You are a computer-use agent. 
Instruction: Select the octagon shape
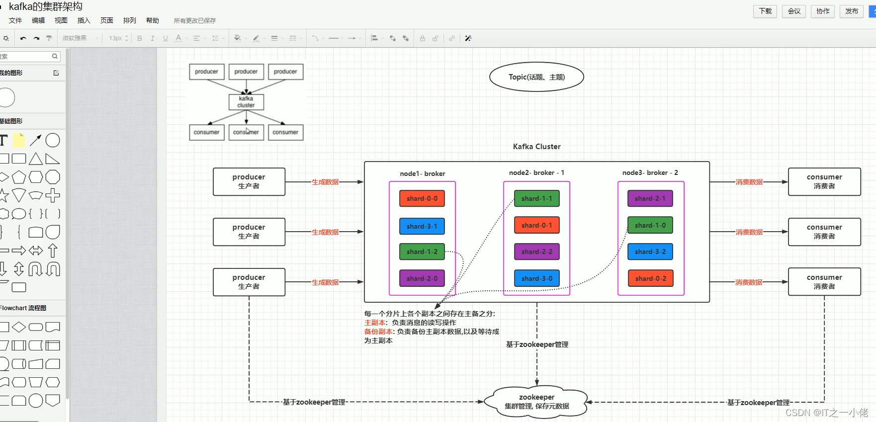click(53, 177)
